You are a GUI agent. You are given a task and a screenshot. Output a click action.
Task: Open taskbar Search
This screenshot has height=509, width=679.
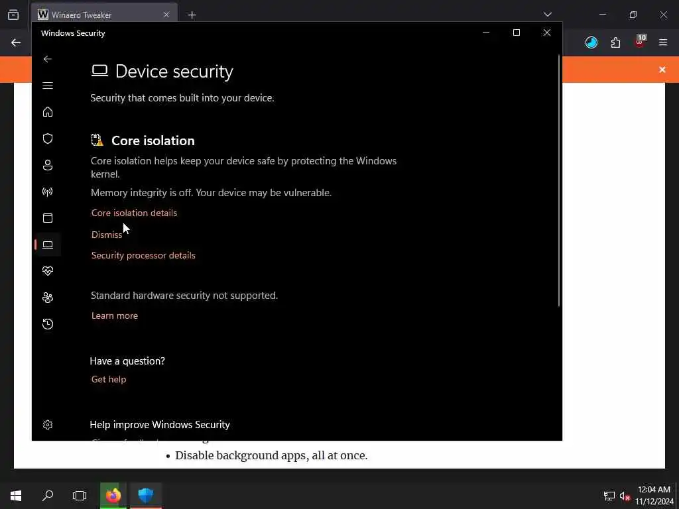point(48,495)
